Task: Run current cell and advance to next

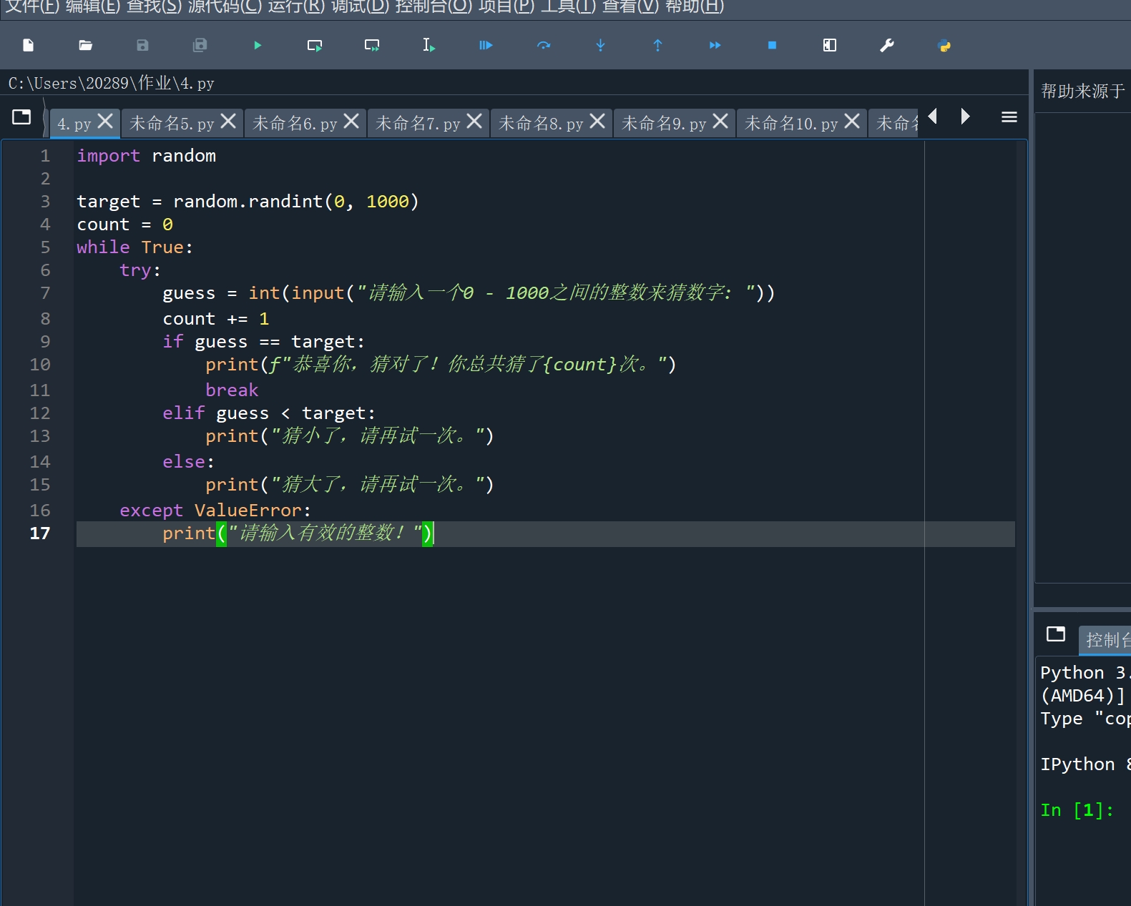Action: tap(372, 45)
